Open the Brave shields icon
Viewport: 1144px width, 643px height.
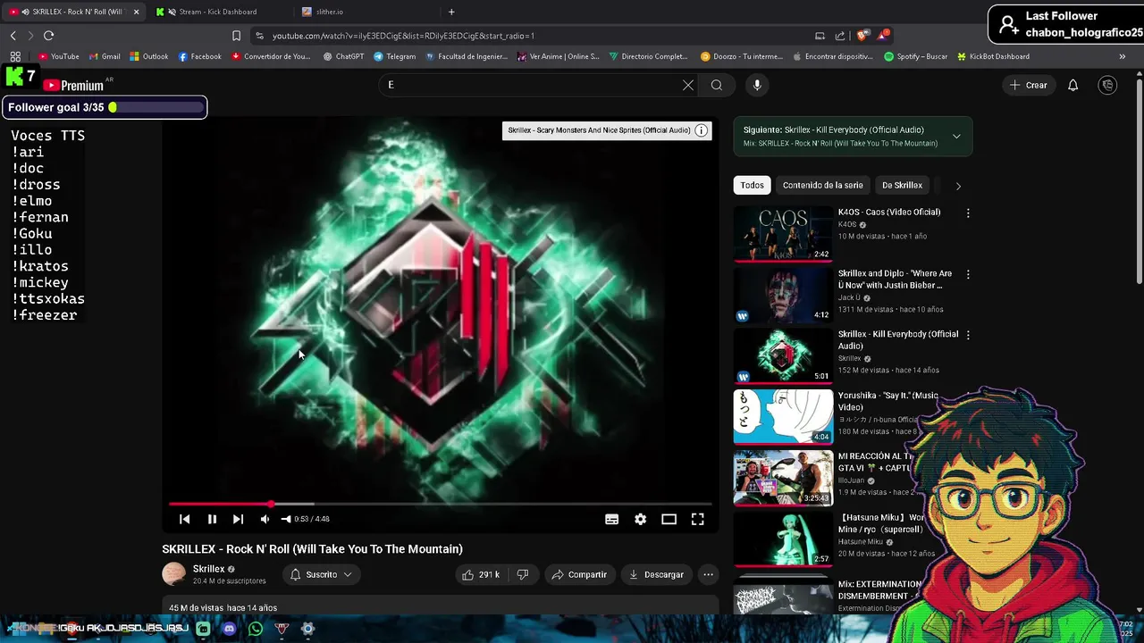point(862,36)
